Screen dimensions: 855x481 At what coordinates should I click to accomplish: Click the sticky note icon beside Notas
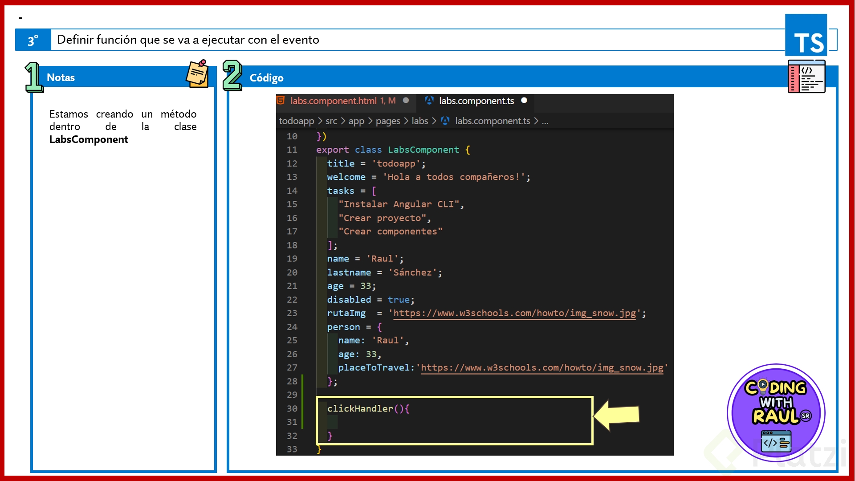tap(197, 74)
